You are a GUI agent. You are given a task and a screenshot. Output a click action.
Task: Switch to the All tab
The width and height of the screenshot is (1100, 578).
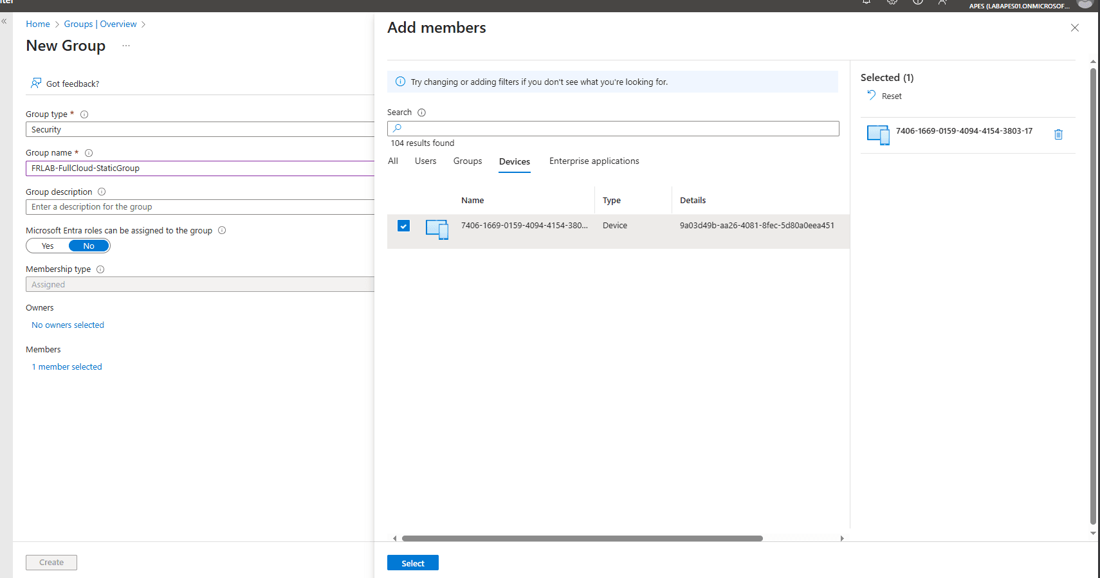tap(393, 161)
